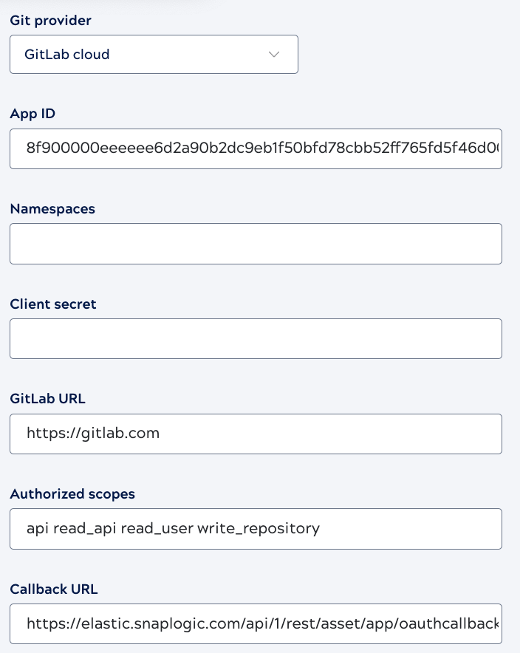Select the Namespaces heading
The image size is (520, 653).
click(x=52, y=209)
